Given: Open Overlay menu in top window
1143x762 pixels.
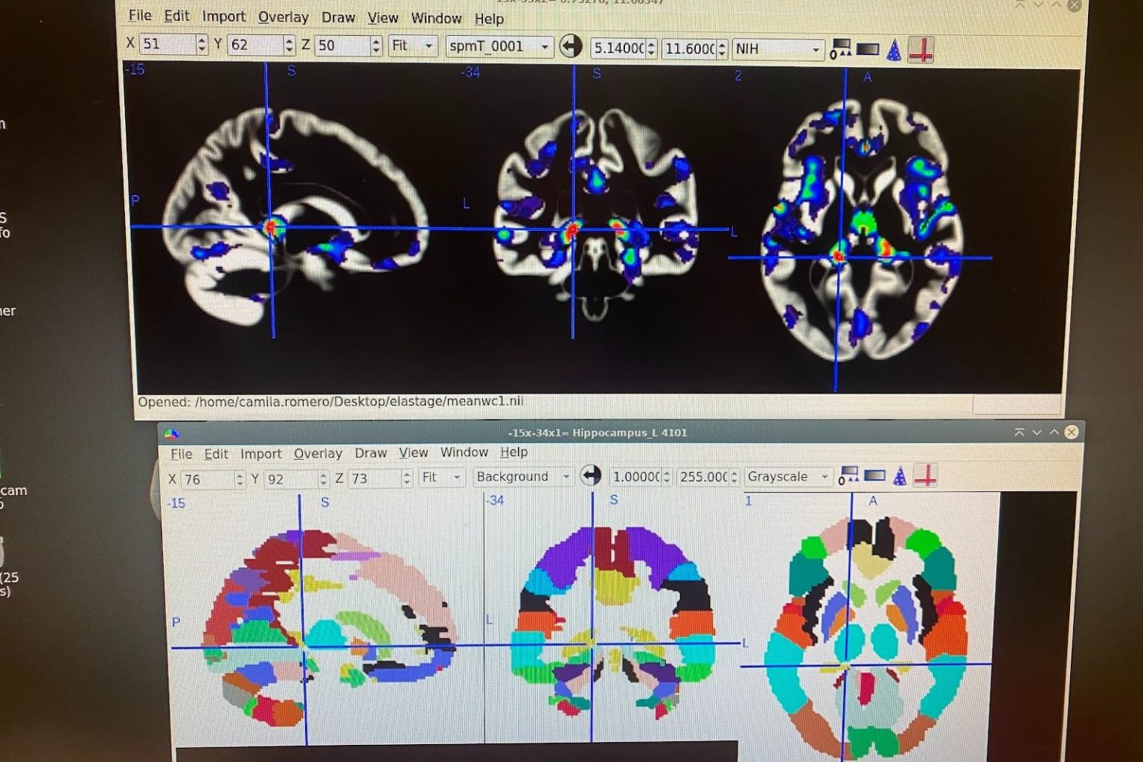Looking at the screenshot, I should pyautogui.click(x=283, y=17).
